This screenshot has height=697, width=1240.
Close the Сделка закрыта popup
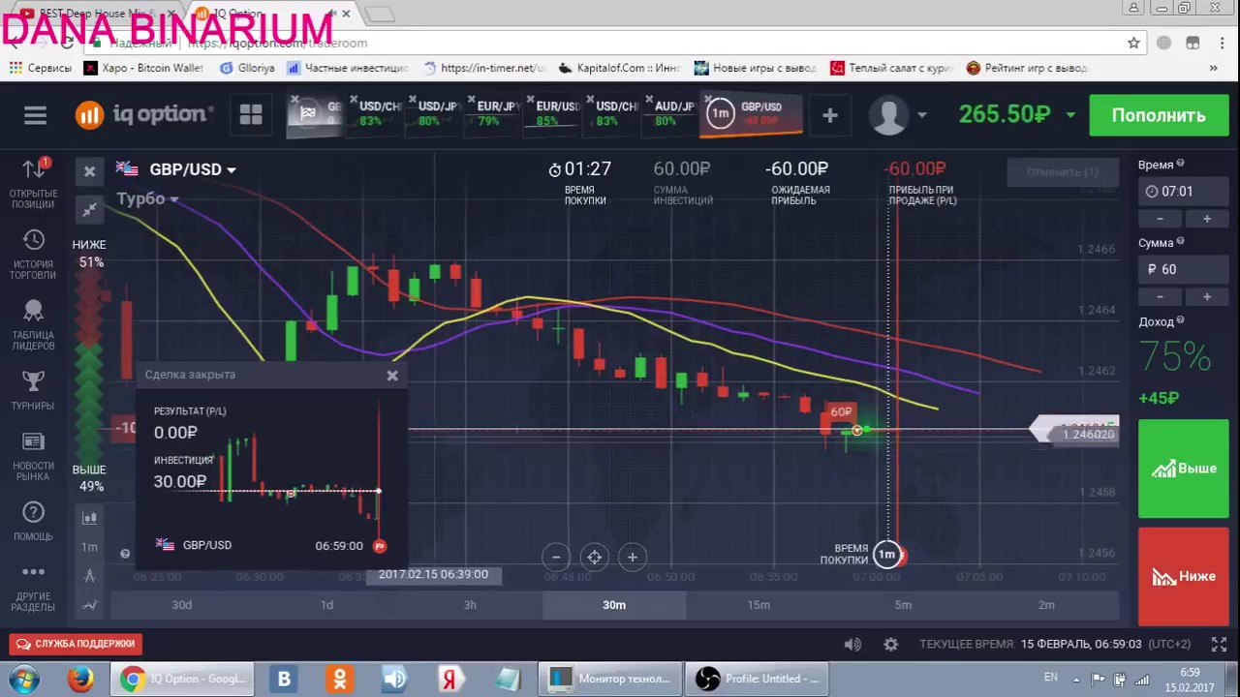point(392,376)
